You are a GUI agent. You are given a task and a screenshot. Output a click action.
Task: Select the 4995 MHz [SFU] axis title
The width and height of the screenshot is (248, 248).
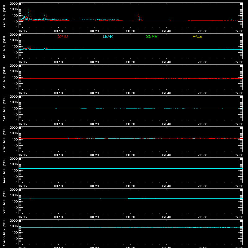coord(4,170)
